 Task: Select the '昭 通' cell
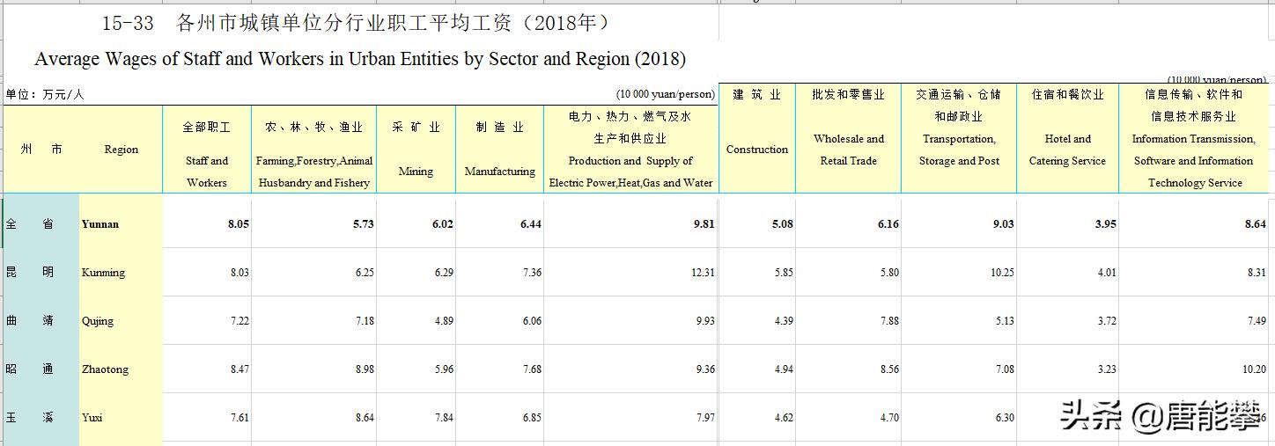[x=29, y=369]
